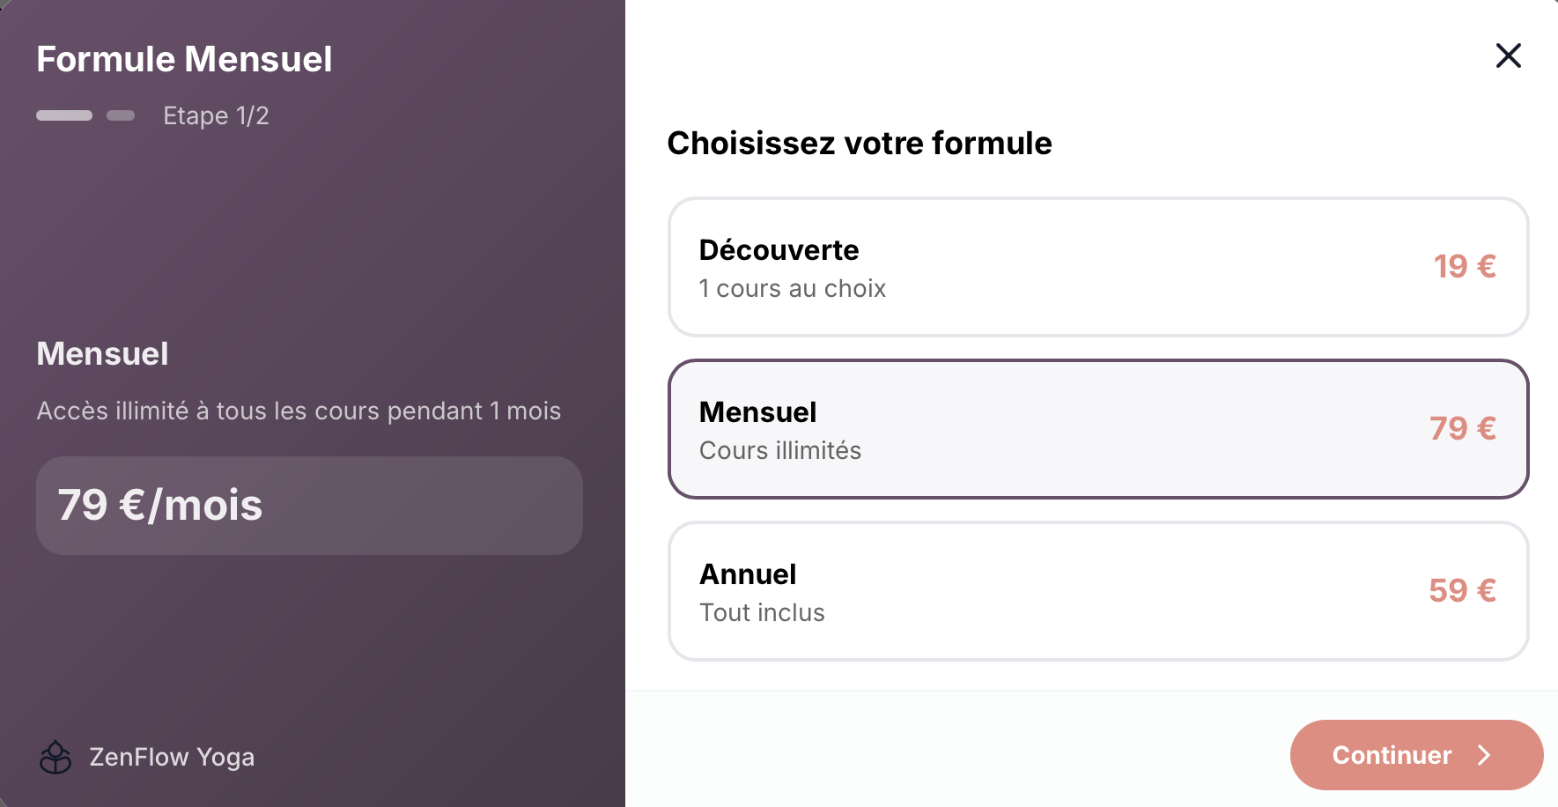Click the 59 € price on Annuel
The height and width of the screenshot is (807, 1558).
(x=1462, y=590)
